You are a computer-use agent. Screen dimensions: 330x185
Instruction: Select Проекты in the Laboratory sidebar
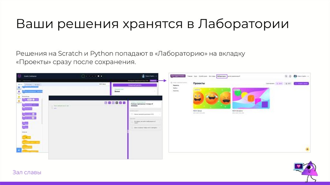pyautogui.click(x=176, y=85)
